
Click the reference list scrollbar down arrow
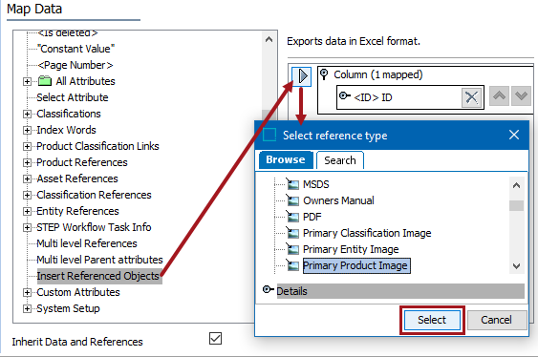[x=516, y=266]
